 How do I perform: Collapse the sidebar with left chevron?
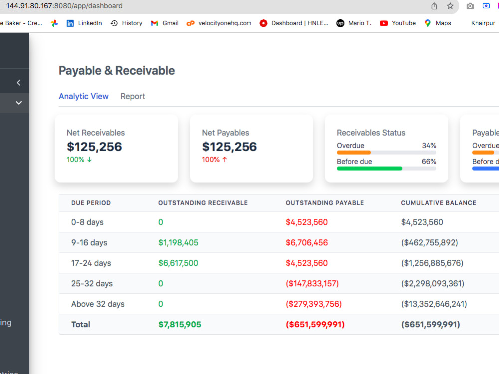pos(19,83)
